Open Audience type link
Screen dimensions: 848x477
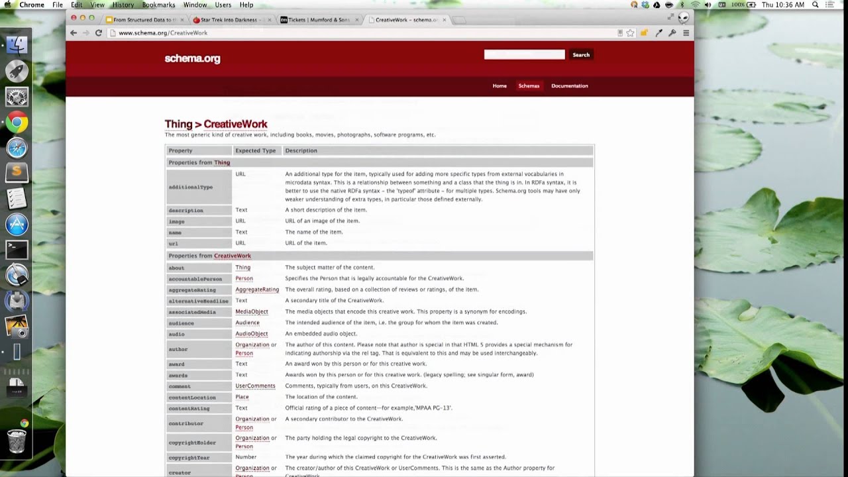[247, 323]
